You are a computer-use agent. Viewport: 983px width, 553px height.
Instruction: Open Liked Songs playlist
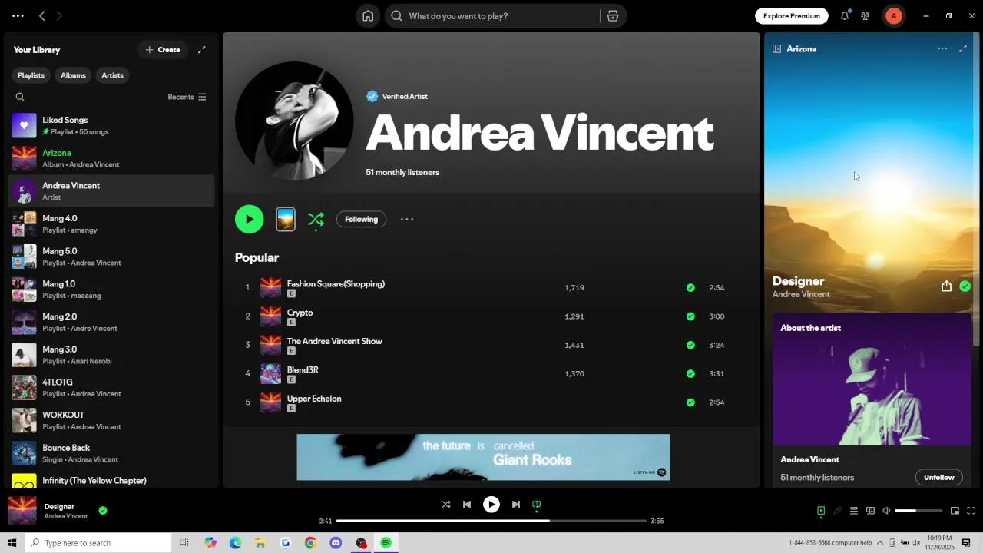pyautogui.click(x=111, y=125)
